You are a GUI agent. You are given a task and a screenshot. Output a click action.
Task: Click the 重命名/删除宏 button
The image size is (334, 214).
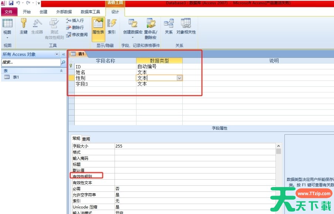tap(151, 28)
